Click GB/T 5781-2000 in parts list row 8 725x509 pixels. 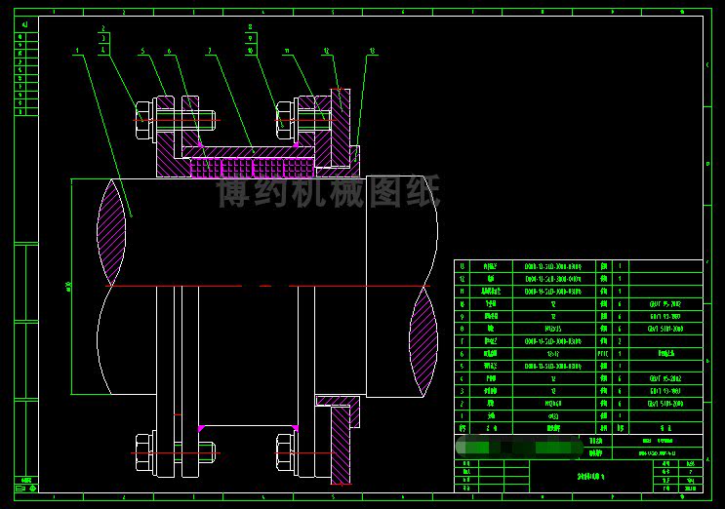point(665,329)
